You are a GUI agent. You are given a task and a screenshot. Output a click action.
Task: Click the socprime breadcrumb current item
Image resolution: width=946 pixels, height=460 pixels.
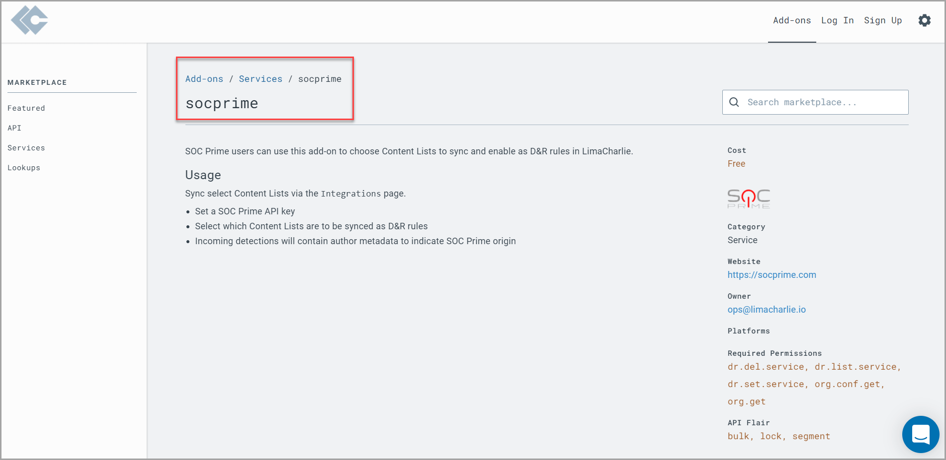click(x=320, y=79)
